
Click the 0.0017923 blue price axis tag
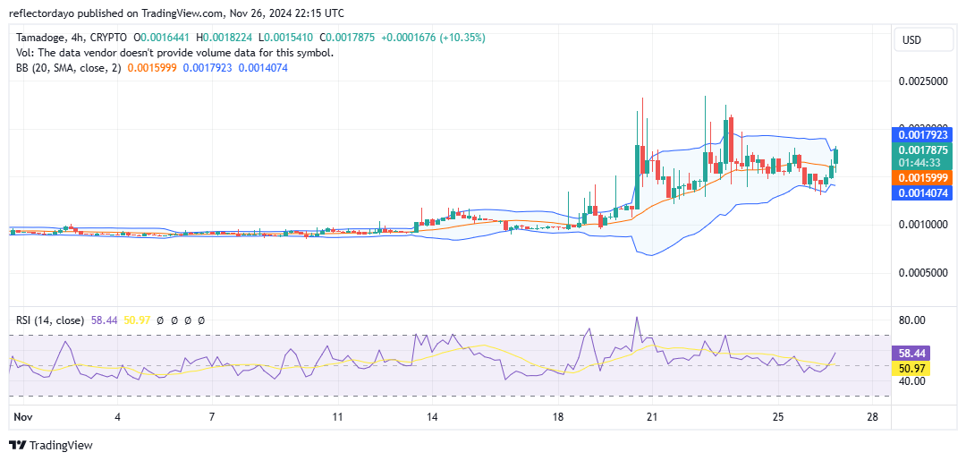coord(922,135)
